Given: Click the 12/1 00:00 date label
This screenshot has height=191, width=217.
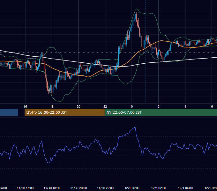Looking at the screenshot, I should click(132, 188).
